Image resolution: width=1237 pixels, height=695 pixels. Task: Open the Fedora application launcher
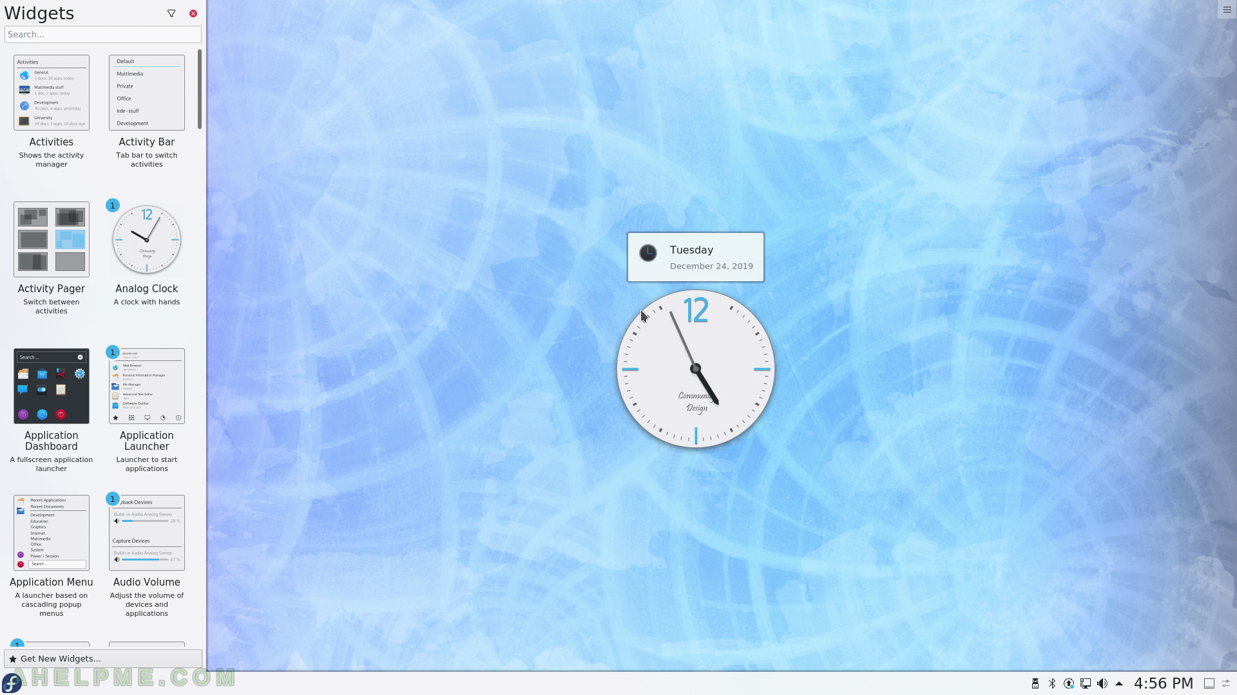pos(12,683)
